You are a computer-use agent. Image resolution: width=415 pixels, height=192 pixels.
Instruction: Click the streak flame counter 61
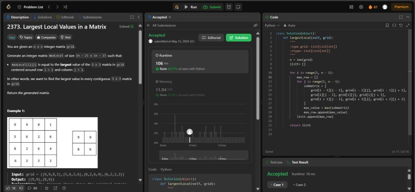click(x=373, y=7)
